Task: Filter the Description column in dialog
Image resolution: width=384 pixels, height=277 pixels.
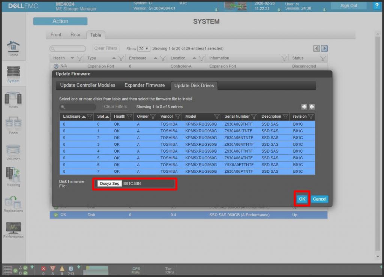Action: (285, 117)
